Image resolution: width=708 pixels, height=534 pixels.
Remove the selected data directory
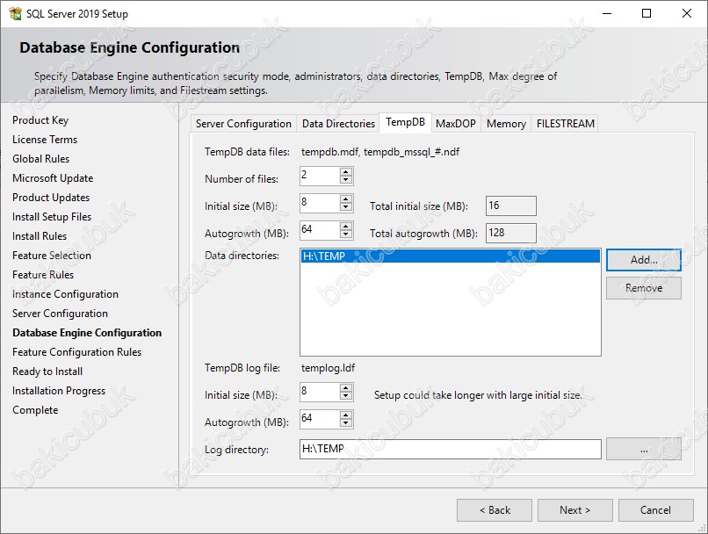(x=643, y=288)
